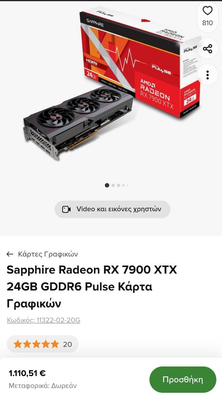This screenshot has width=222, height=395.
Task: Open Video και εικόνες χρηστών
Action: click(x=112, y=209)
